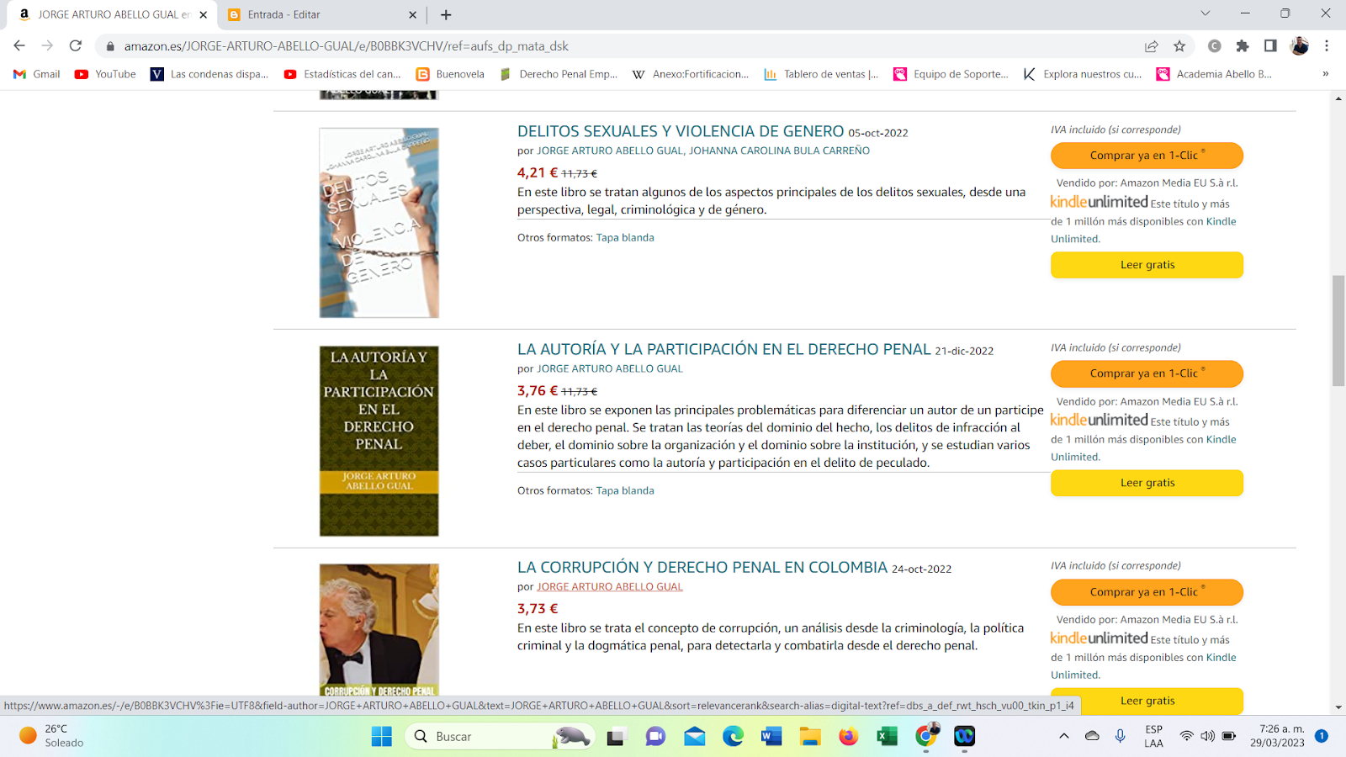Open Chrome profile avatar
Screen dimensions: 1346x757
[1299, 46]
